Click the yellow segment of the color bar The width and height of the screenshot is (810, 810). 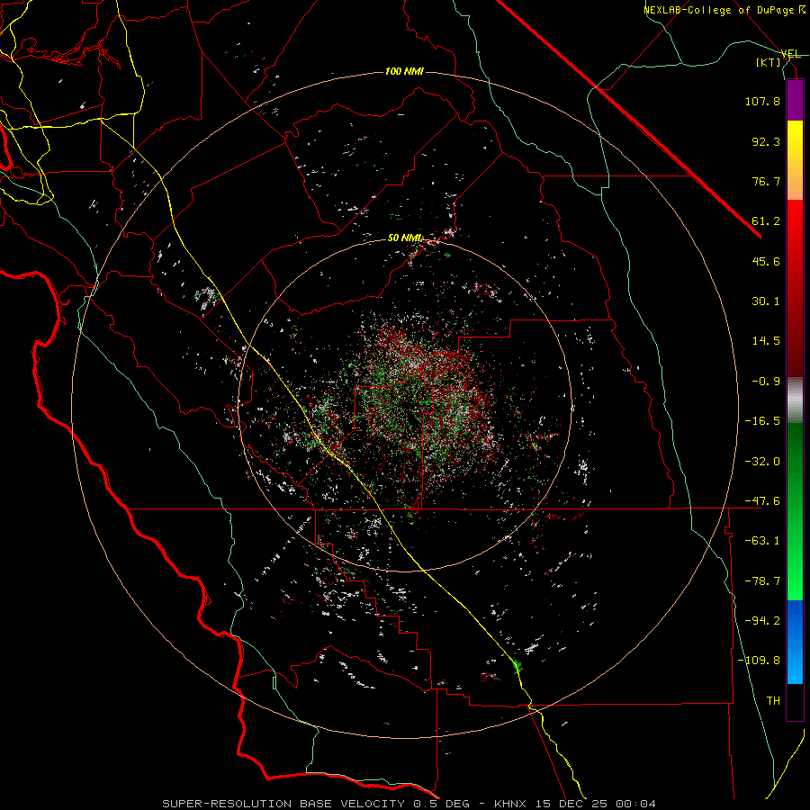(795, 160)
